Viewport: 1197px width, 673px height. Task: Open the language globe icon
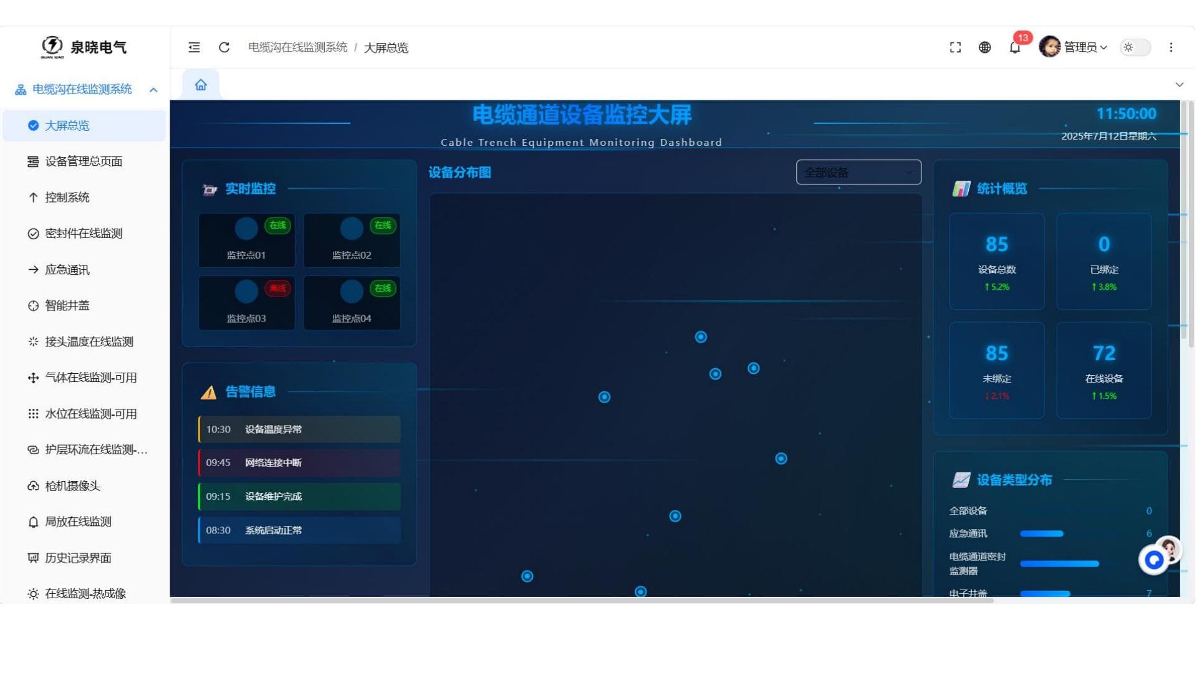click(x=985, y=47)
